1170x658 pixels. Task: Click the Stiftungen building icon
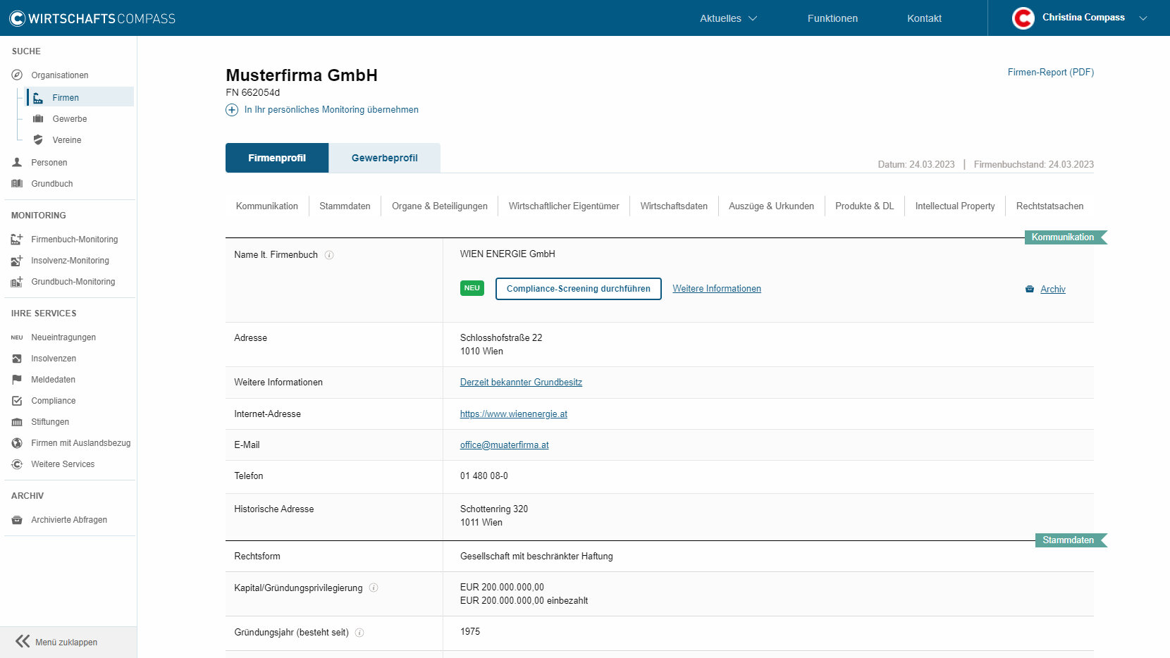point(17,421)
